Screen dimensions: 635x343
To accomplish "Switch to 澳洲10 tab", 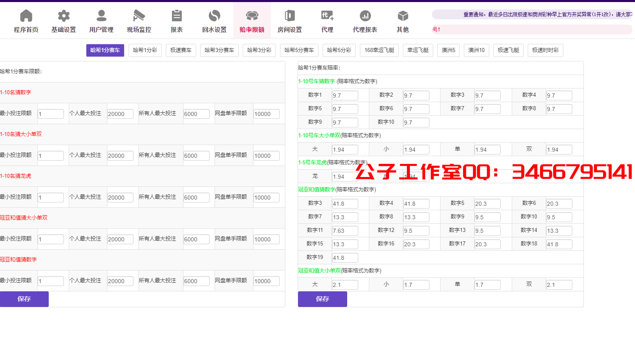I will coord(477,50).
